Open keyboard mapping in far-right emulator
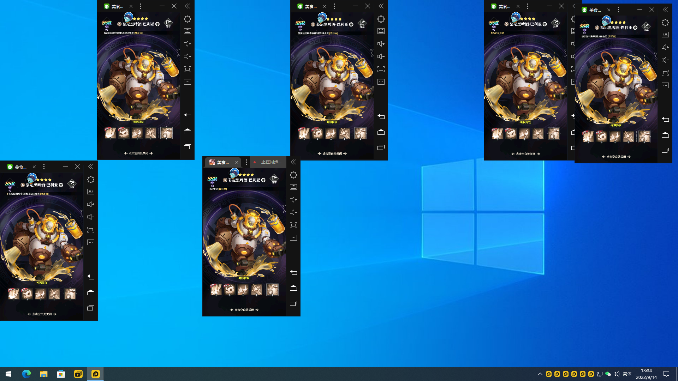 click(665, 35)
